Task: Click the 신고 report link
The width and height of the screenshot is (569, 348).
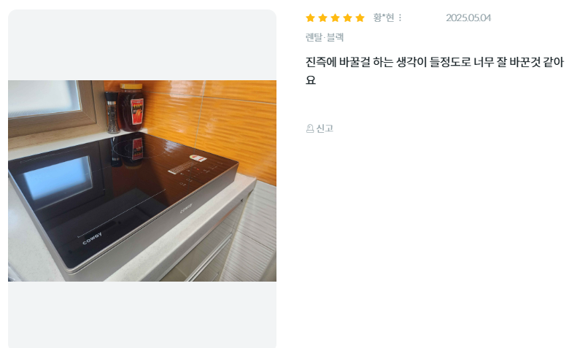Action: (x=320, y=128)
